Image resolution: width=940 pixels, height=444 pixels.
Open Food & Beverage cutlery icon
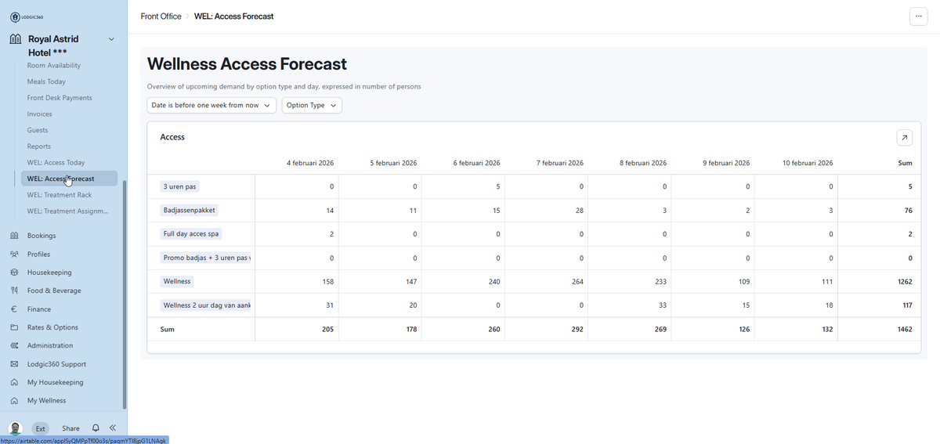click(14, 291)
